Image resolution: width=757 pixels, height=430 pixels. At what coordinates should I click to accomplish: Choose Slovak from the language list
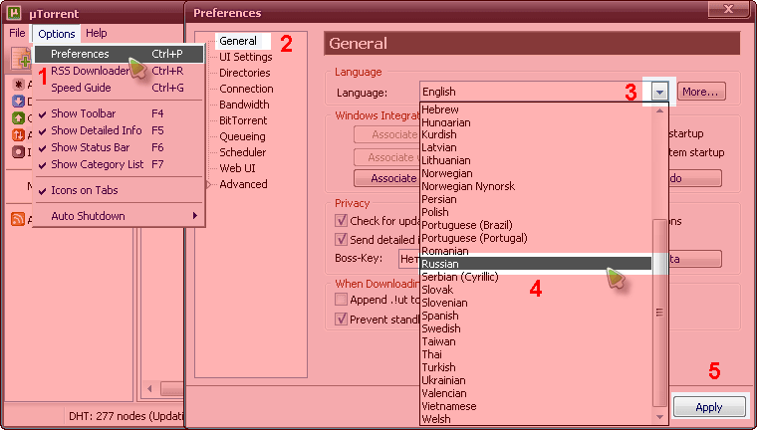pos(536,290)
